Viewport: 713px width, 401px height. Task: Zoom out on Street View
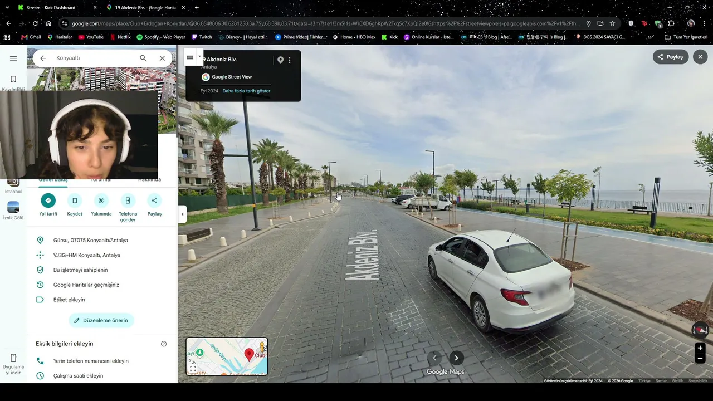pos(700,359)
